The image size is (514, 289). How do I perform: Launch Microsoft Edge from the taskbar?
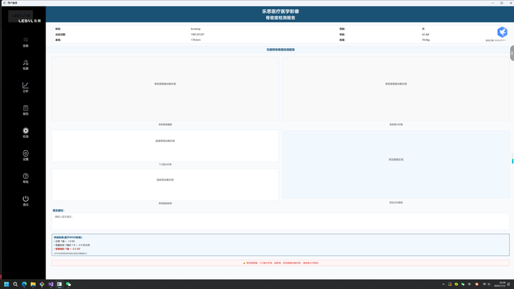tap(24, 284)
